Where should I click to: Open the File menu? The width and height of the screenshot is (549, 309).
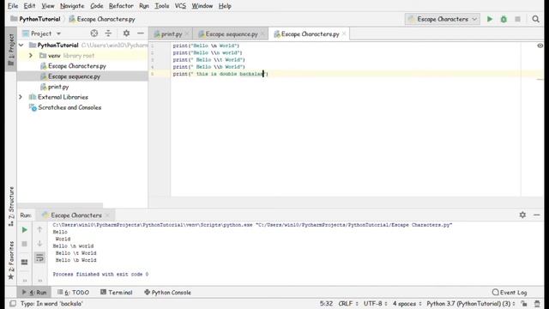click(13, 6)
